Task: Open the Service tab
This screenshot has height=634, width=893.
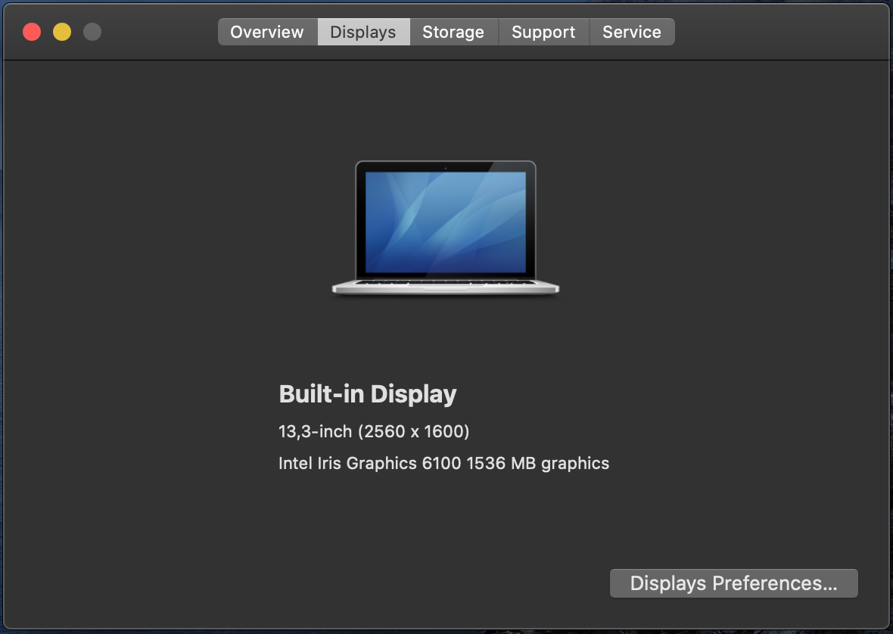Action: [631, 32]
